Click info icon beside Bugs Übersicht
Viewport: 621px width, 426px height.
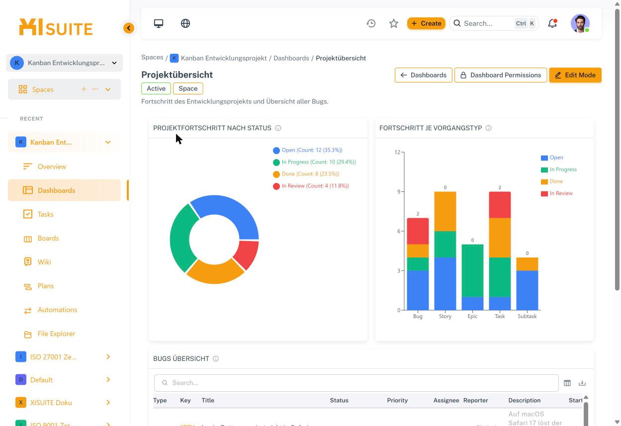click(x=216, y=359)
